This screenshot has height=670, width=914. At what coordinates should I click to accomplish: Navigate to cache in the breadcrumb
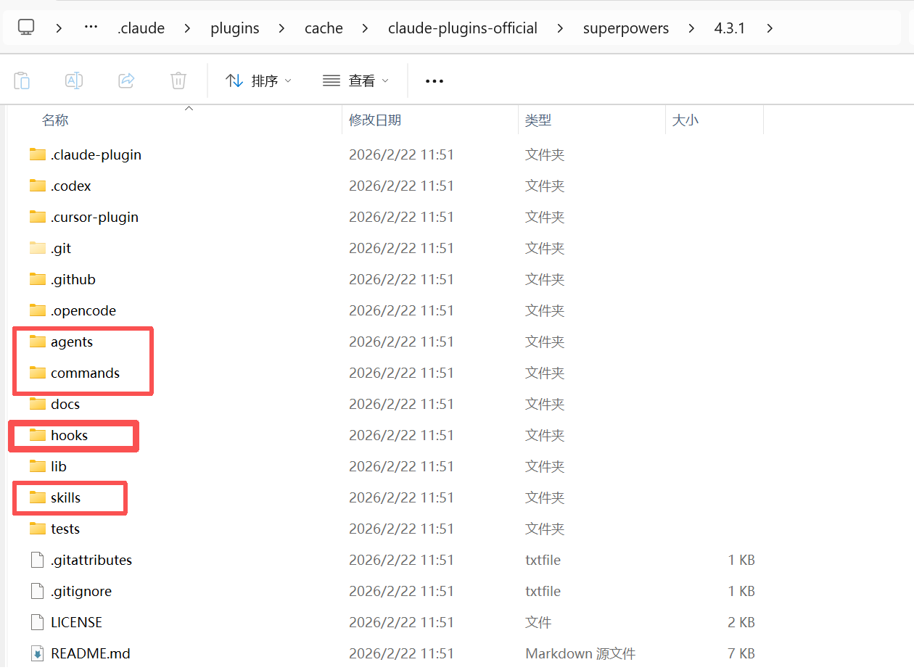(x=324, y=28)
